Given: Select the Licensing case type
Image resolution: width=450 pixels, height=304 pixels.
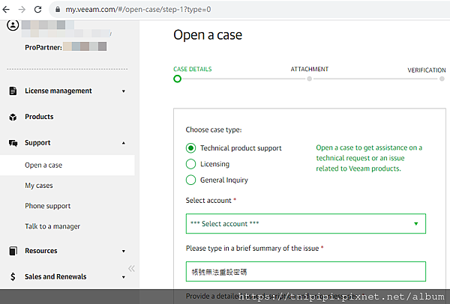Looking at the screenshot, I should [190, 164].
